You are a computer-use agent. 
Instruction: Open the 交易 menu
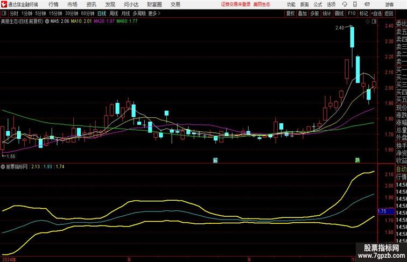(175, 4)
